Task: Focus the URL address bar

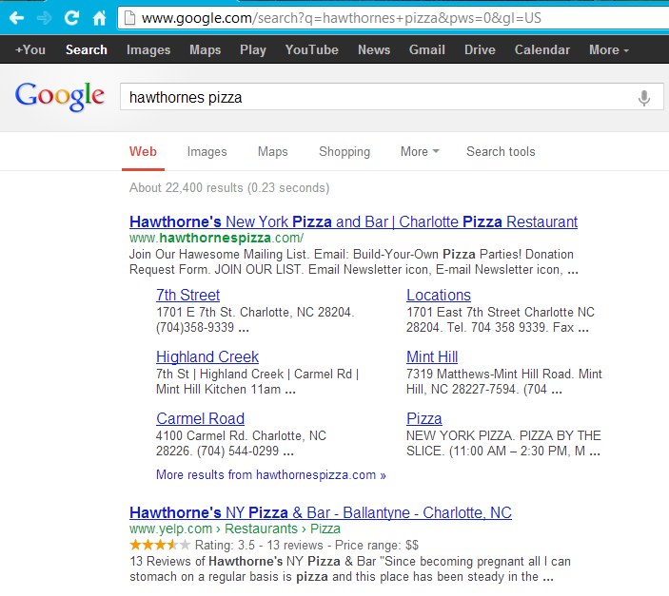Action: (392, 18)
